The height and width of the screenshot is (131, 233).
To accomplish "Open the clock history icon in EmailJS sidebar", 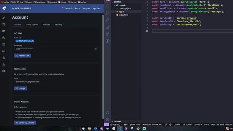I will click(4, 38).
